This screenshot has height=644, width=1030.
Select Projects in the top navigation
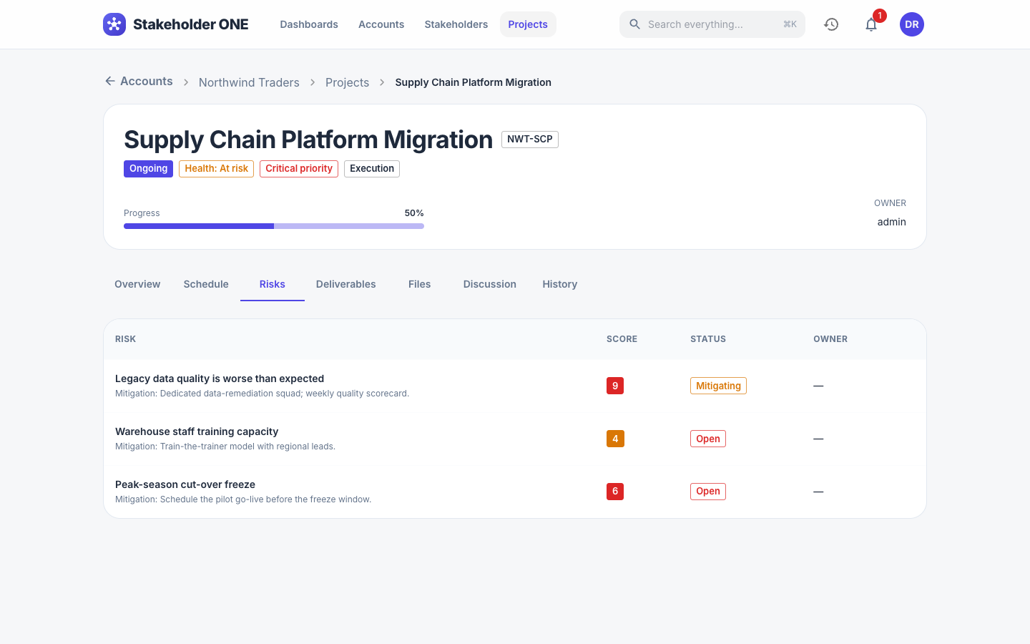coord(528,24)
